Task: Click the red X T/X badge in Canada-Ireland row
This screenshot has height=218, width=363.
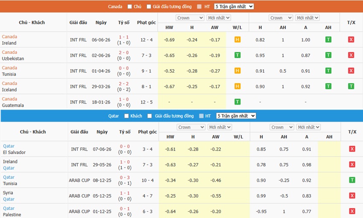Action: 351,40
